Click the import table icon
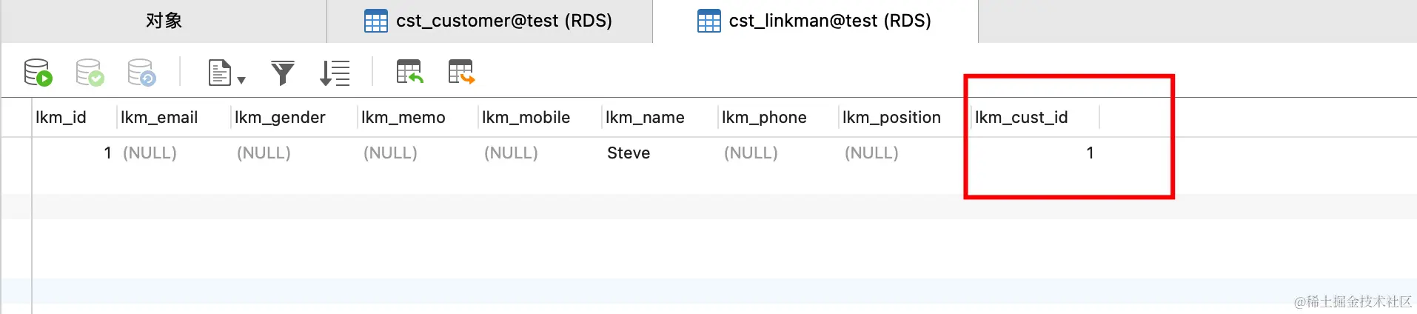The width and height of the screenshot is (1417, 314). coord(409,72)
